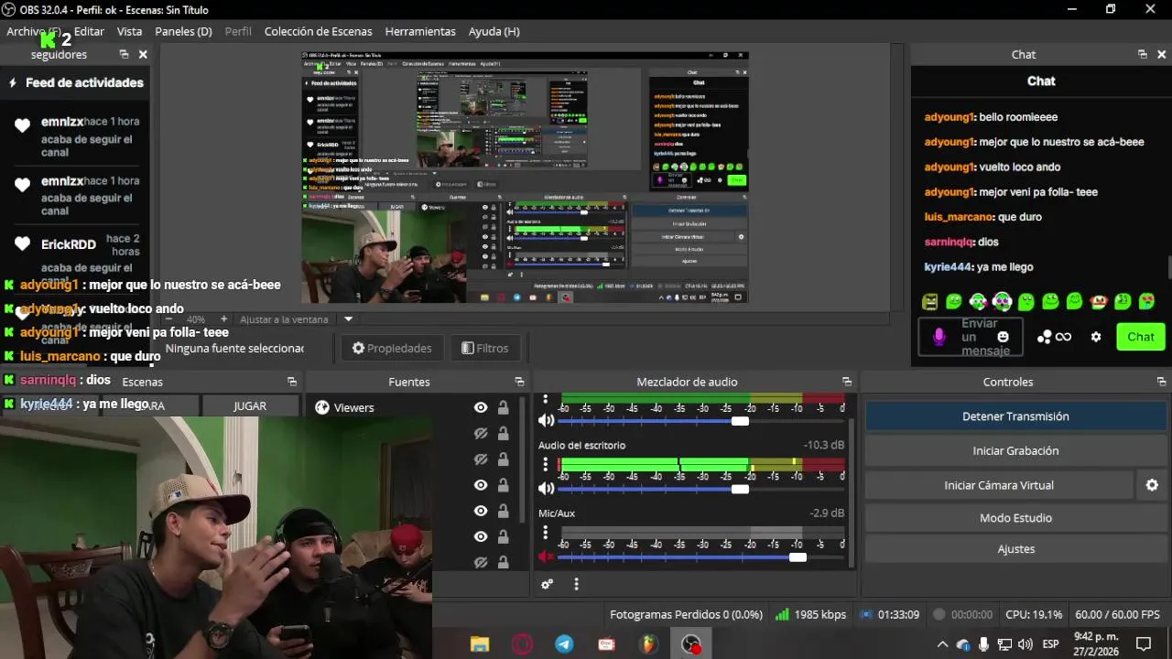Unmute the Mic/Aux channel
This screenshot has height=659, width=1172.
pyautogui.click(x=547, y=556)
